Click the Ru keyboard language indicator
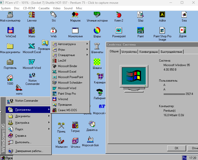Image resolution: width=198 pixels, height=160 pixels. [x=184, y=158]
